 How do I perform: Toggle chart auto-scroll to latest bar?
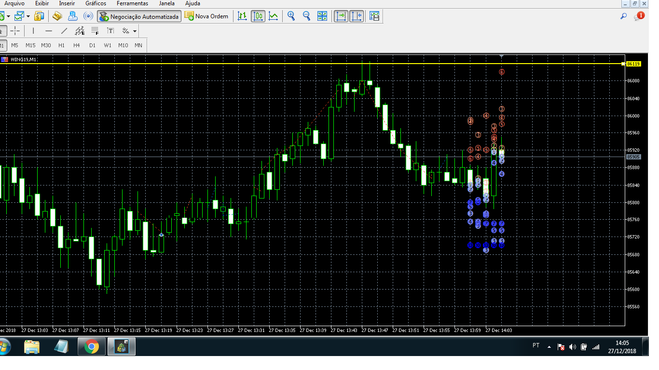click(x=341, y=16)
